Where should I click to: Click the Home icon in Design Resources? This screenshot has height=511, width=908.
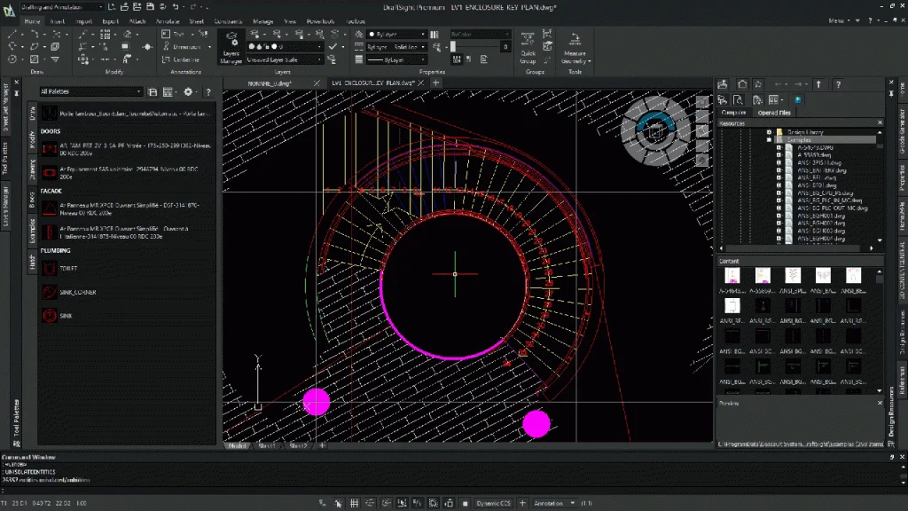click(743, 84)
